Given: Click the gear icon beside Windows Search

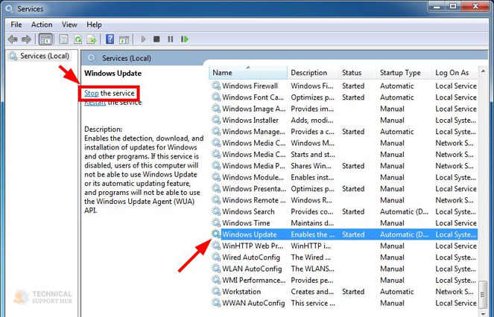Looking at the screenshot, I should tap(216, 211).
